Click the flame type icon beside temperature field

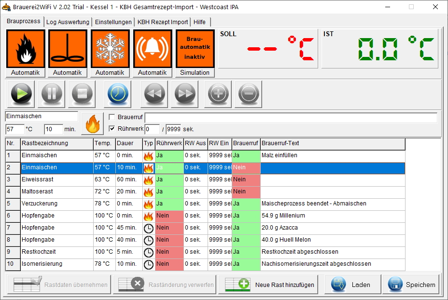coord(92,123)
